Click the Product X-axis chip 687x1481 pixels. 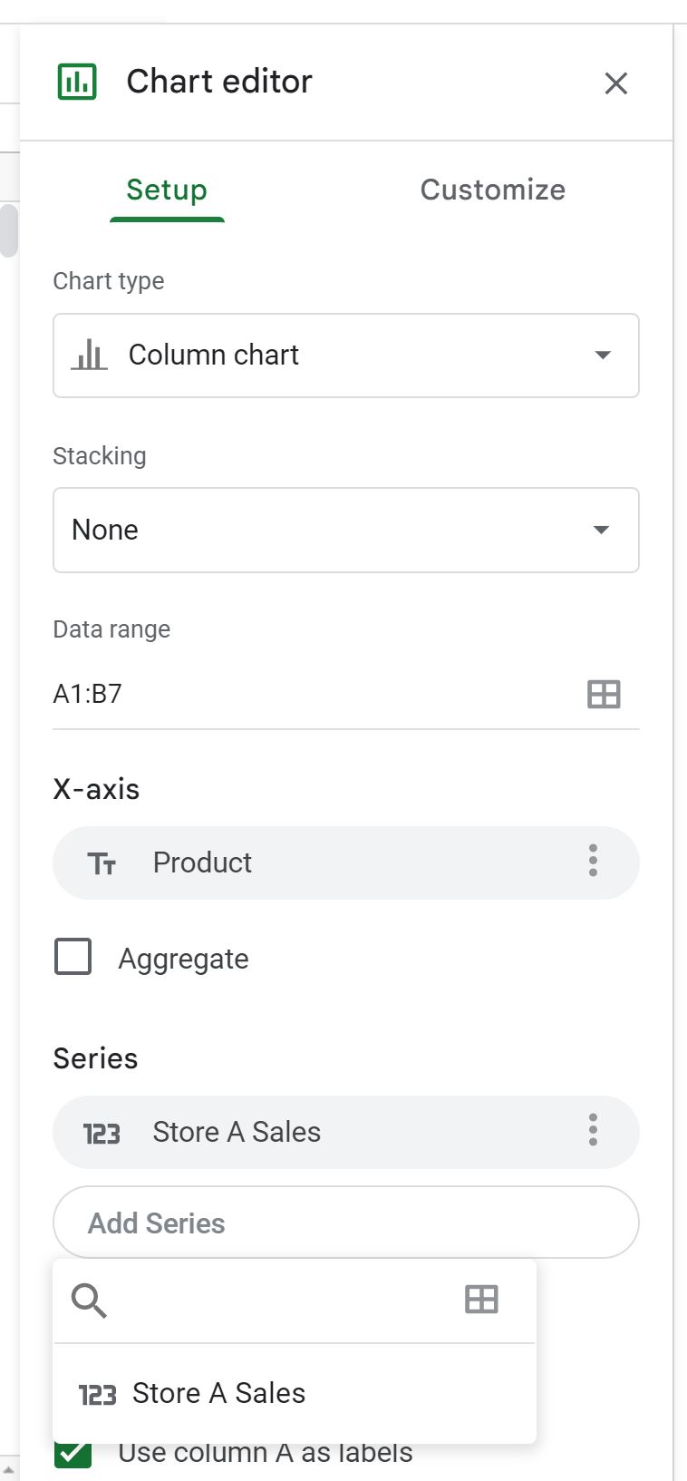pyautogui.click(x=346, y=862)
